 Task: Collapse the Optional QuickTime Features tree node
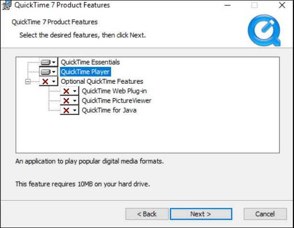tap(27, 81)
